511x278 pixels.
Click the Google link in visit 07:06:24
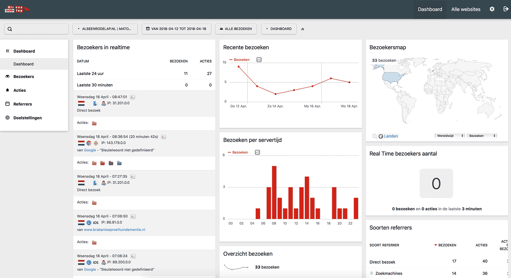[x=90, y=270]
